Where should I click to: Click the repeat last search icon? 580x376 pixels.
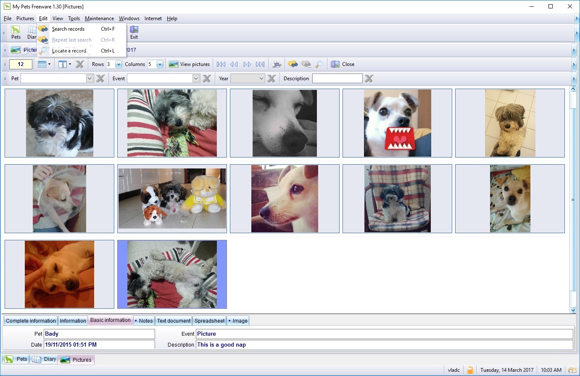click(x=306, y=64)
